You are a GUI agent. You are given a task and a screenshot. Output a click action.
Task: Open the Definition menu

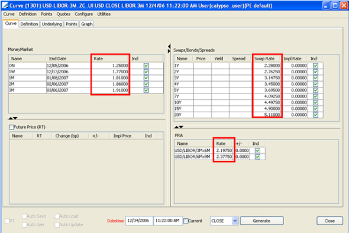click(28, 14)
